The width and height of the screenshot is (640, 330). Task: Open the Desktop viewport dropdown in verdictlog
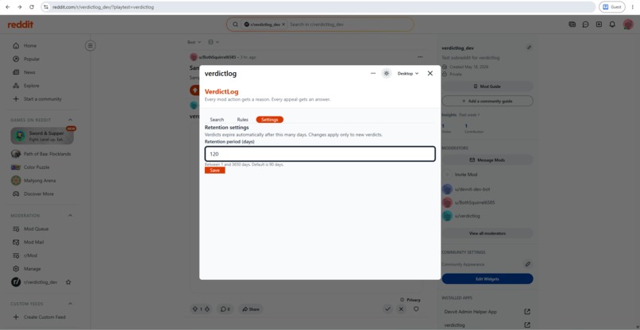(408, 74)
